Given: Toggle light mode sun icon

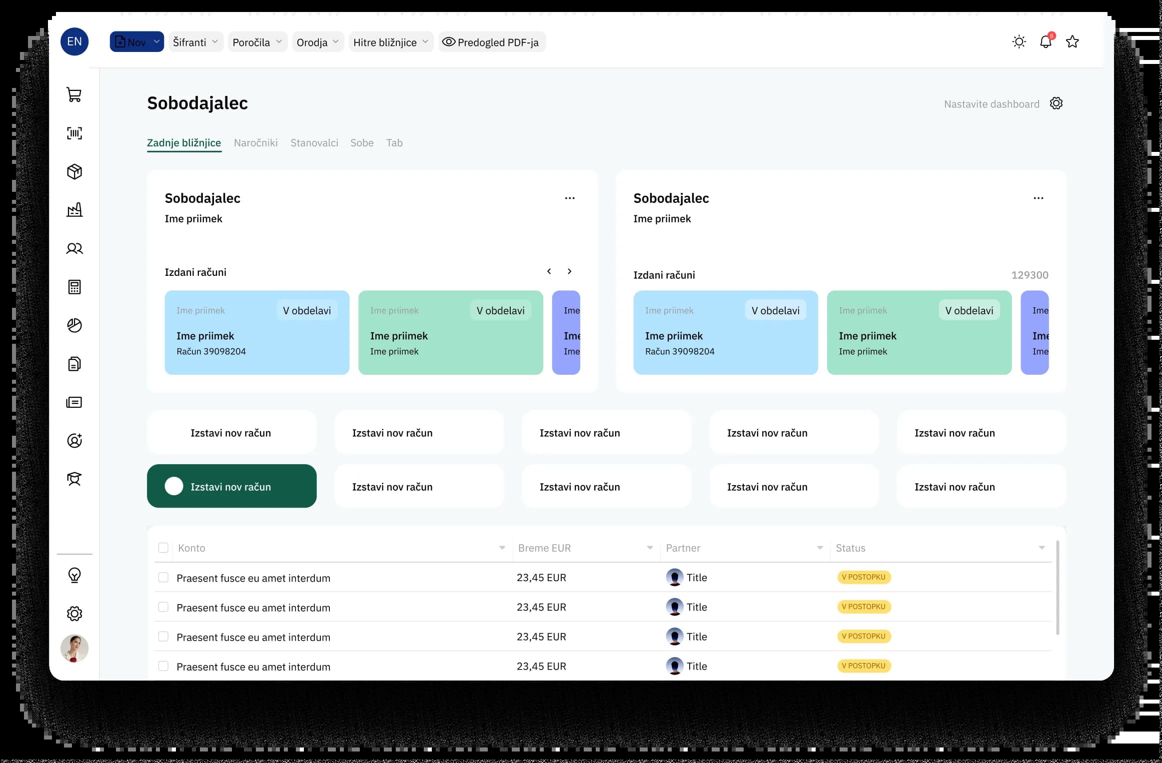Looking at the screenshot, I should 1019,42.
